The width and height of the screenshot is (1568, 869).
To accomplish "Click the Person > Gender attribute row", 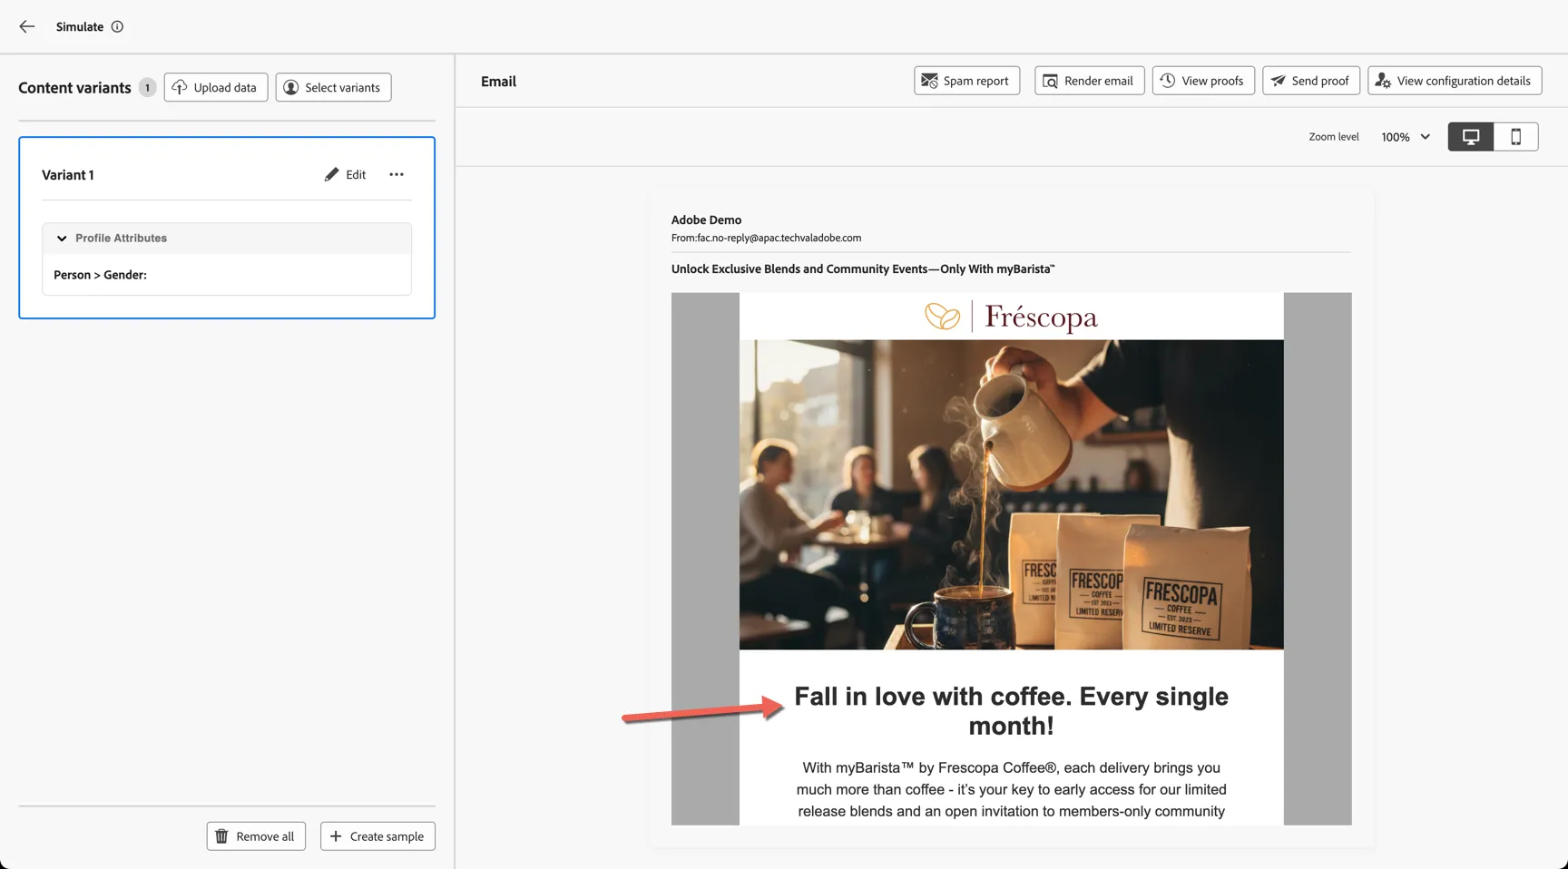I will coord(227,275).
